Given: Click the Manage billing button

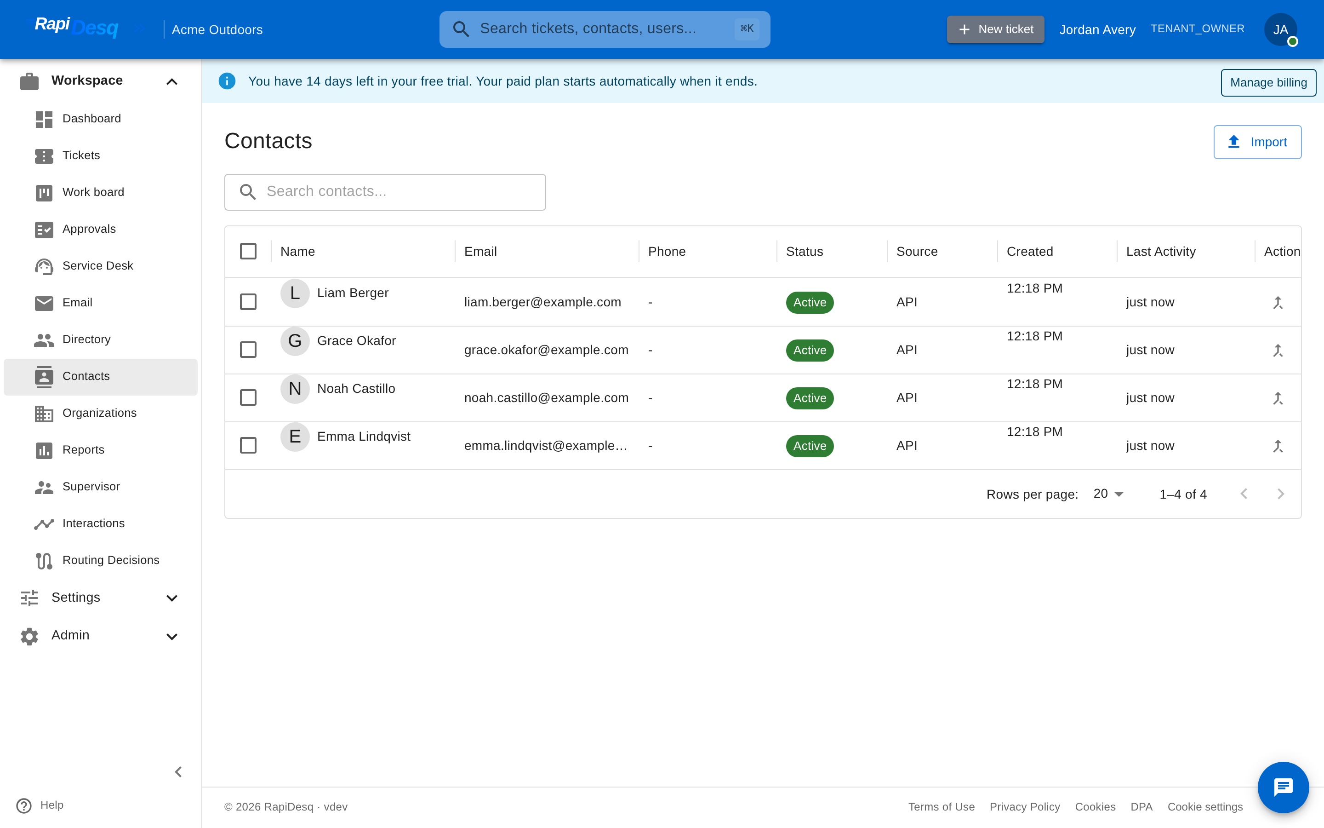Looking at the screenshot, I should [1268, 83].
